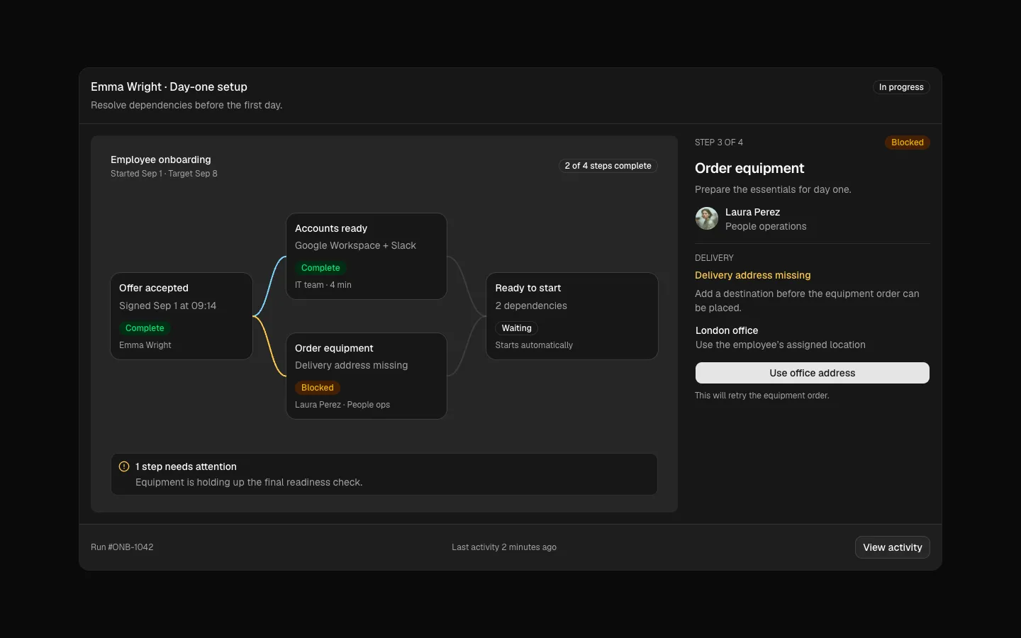The height and width of the screenshot is (638, 1021).
Task: Click 'IT team · 4 min' text
Action: 323,285
